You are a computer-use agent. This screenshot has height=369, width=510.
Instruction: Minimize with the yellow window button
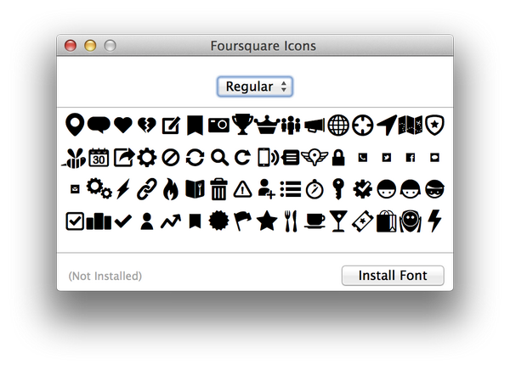[90, 46]
